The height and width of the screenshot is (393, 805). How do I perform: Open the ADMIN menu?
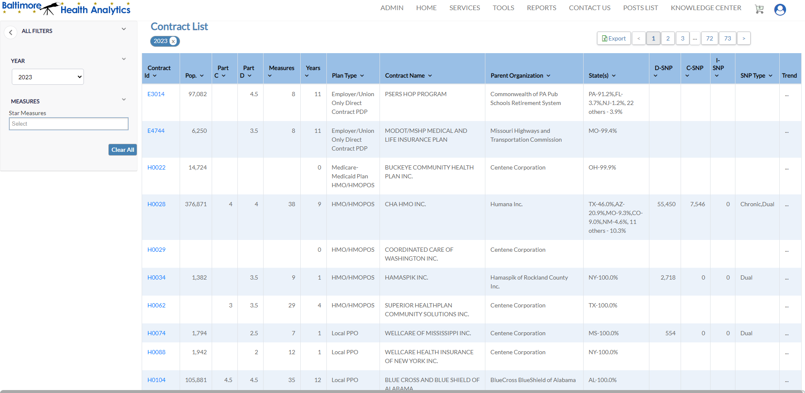[392, 8]
